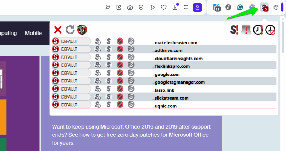Open the extensions cube menu
Screen dimensions: 286x151
[276, 7]
